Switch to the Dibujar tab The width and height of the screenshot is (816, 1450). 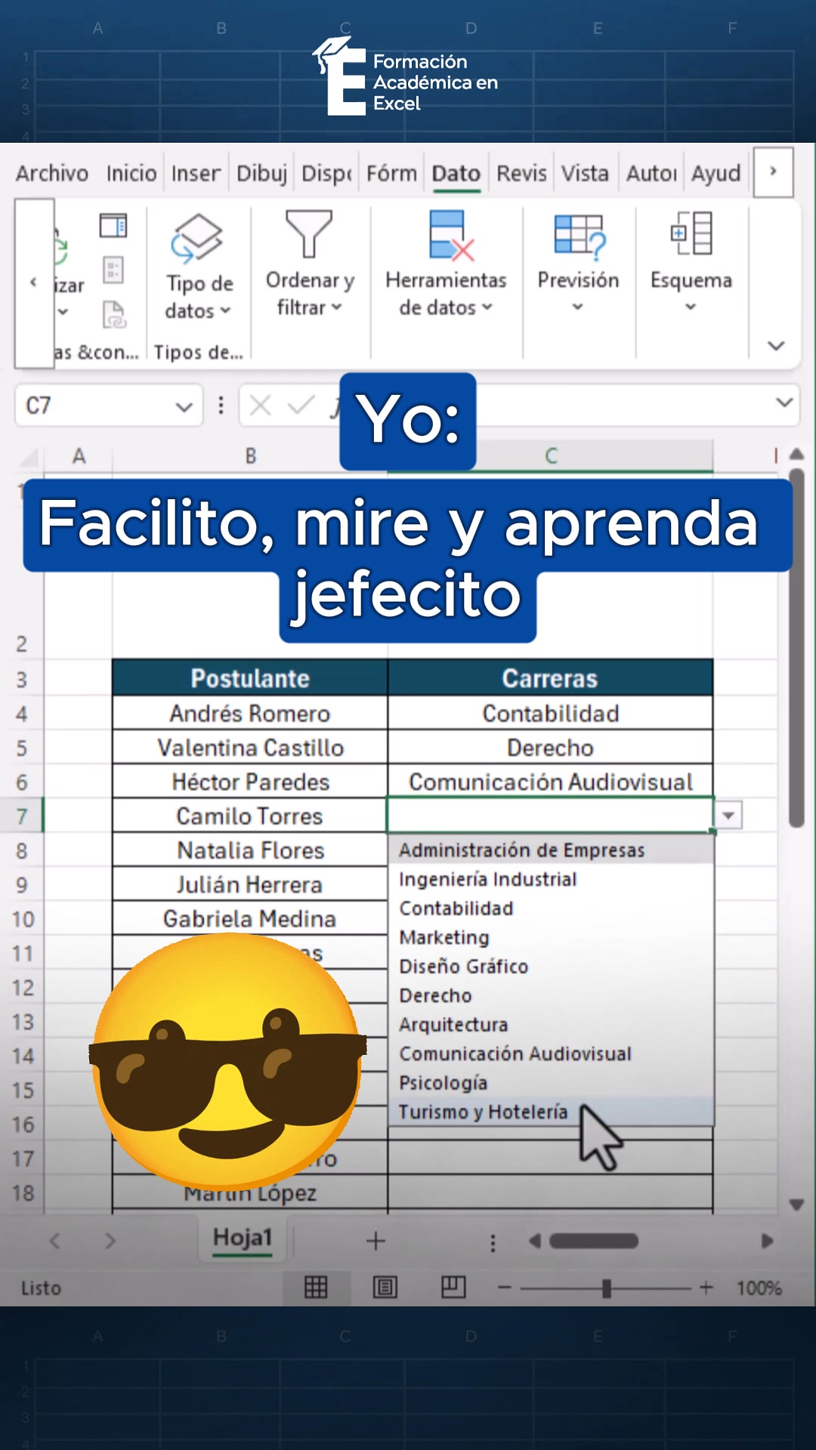tap(261, 174)
